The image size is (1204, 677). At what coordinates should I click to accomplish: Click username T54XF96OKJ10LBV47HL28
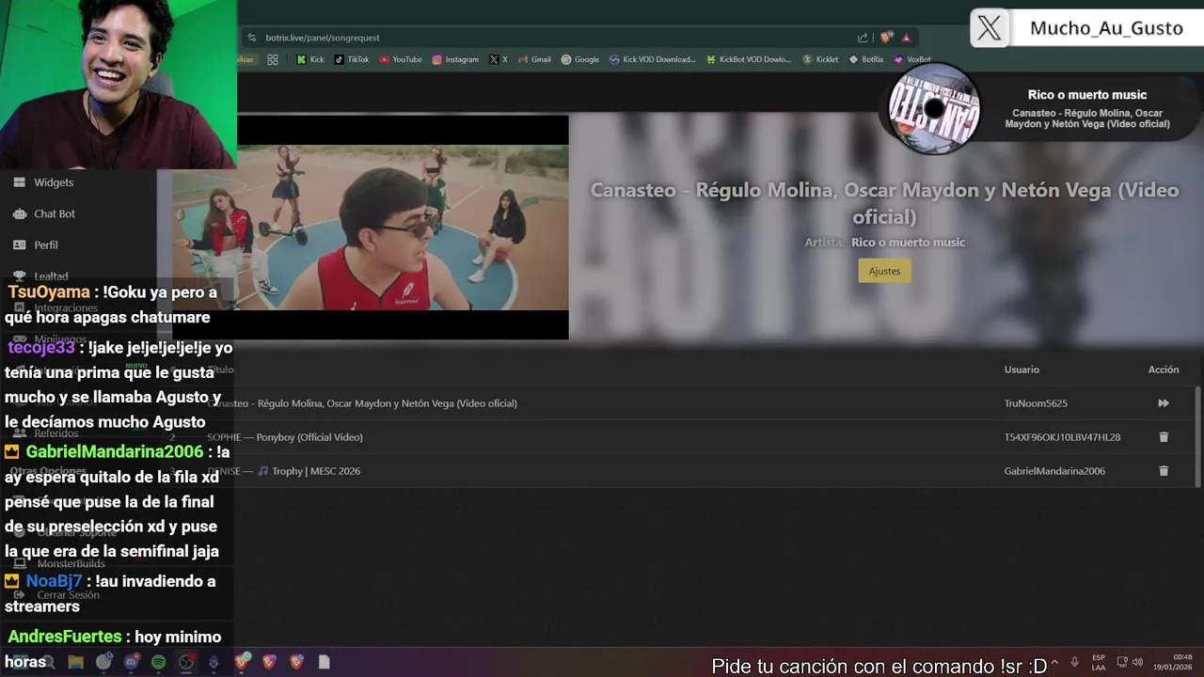[1062, 437]
